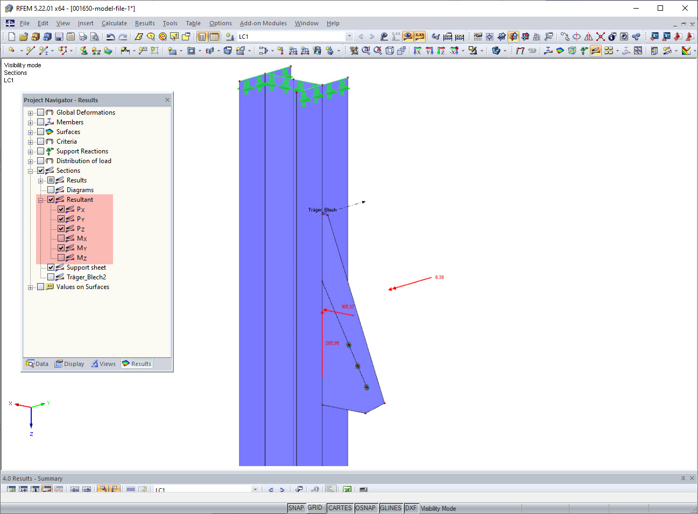The height and width of the screenshot is (514, 698).
Task: Select the Distribution of load item
Action: click(x=84, y=161)
